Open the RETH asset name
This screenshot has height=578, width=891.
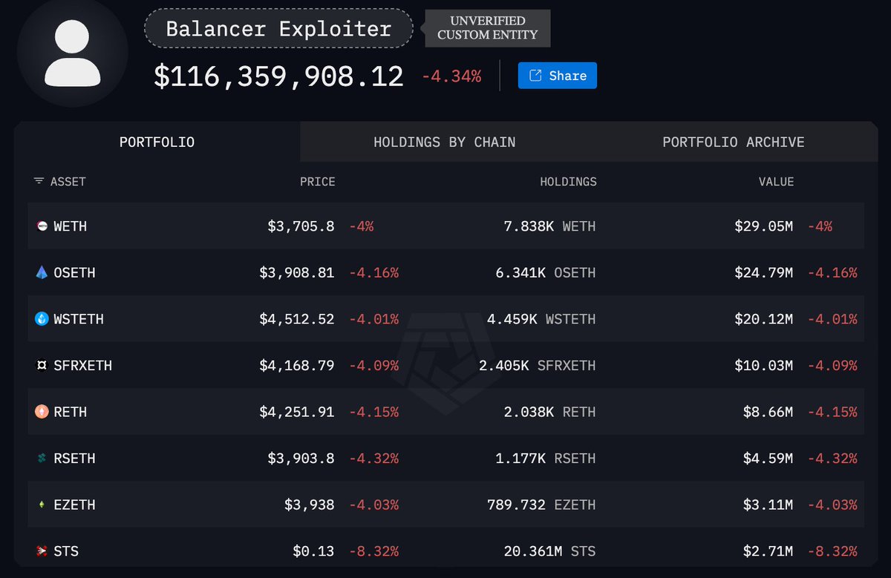coord(71,412)
